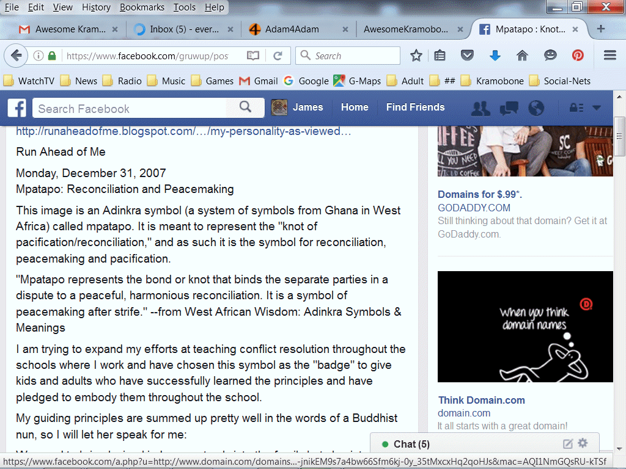626x469 pixels.
Task: Show bookmarks list icon in toolbar
Action: pyautogui.click(x=440, y=56)
